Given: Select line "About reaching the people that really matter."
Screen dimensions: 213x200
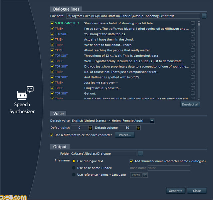Looking at the screenshot, I should coord(117,50).
